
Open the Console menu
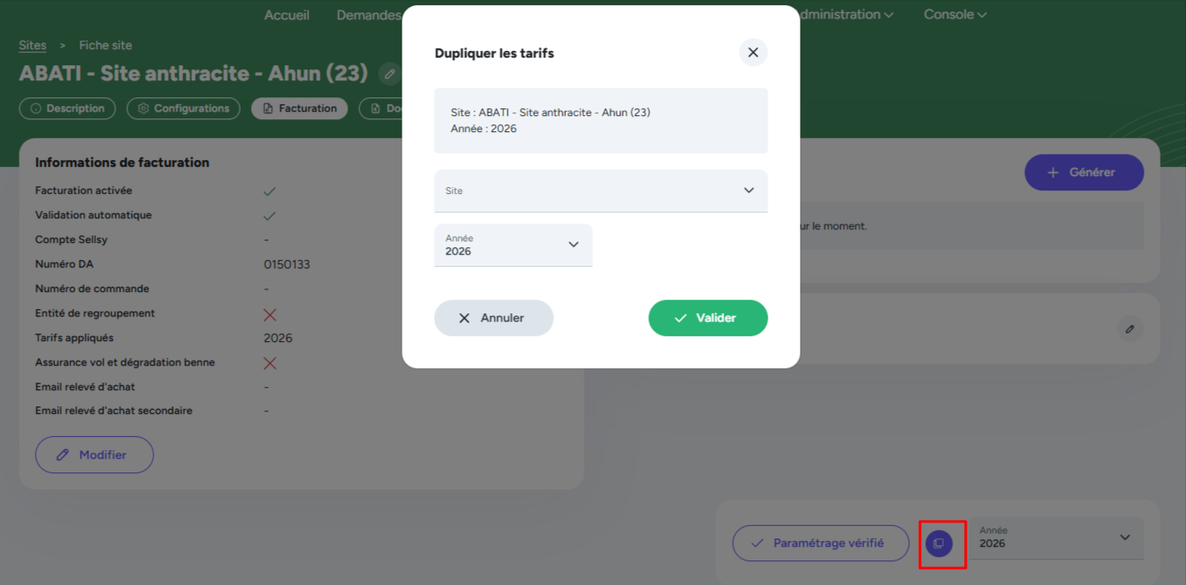pos(955,14)
